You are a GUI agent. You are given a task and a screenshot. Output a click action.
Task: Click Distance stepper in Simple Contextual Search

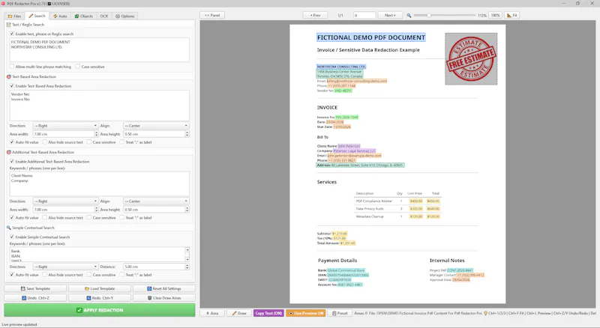(187, 267)
